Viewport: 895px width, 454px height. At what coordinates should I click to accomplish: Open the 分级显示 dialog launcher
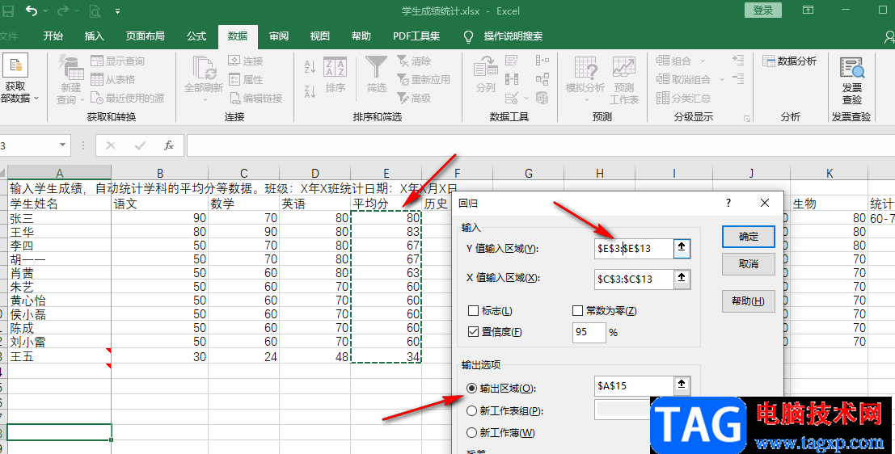click(746, 119)
